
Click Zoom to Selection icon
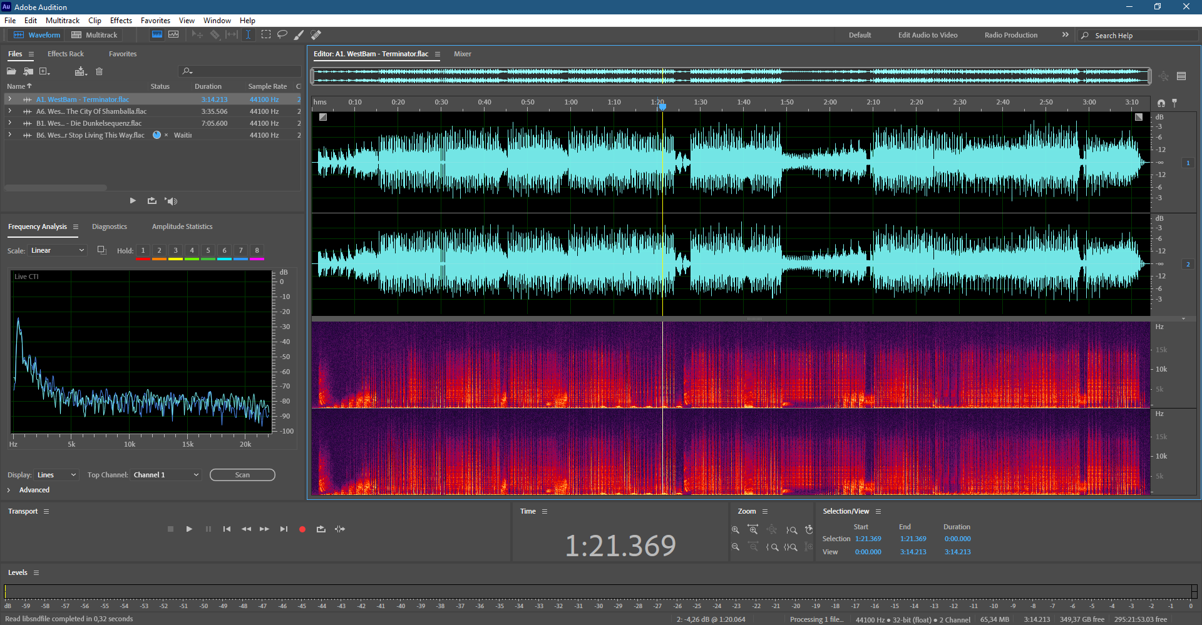point(791,547)
